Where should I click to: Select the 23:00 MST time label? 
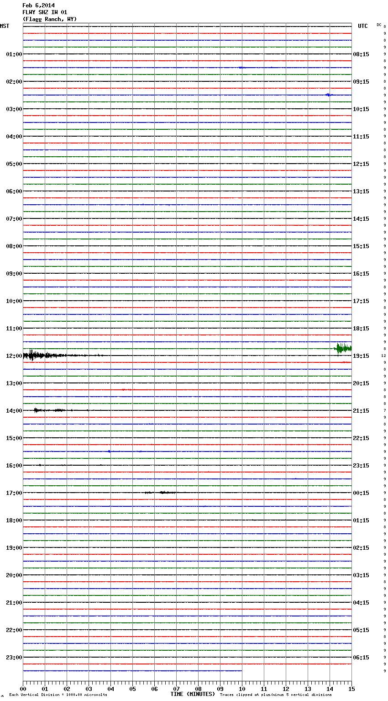14,658
